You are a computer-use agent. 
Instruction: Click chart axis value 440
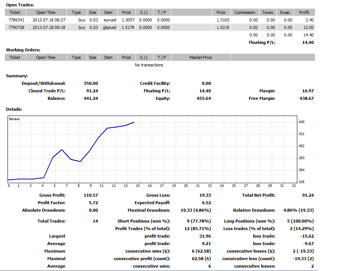coord(301,122)
